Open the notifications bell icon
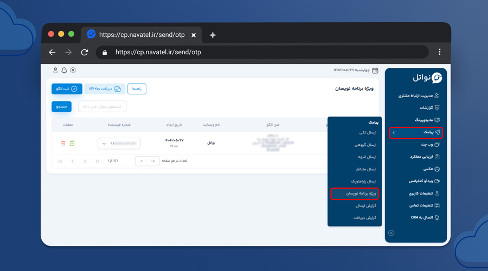 tap(64, 70)
